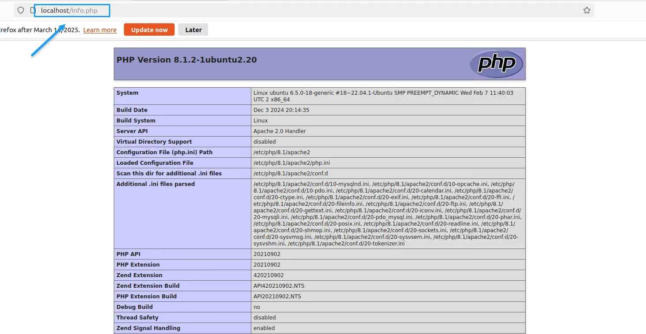Select the Apache 2.0 Handler value
The width and height of the screenshot is (646, 334).
pyautogui.click(x=280, y=131)
